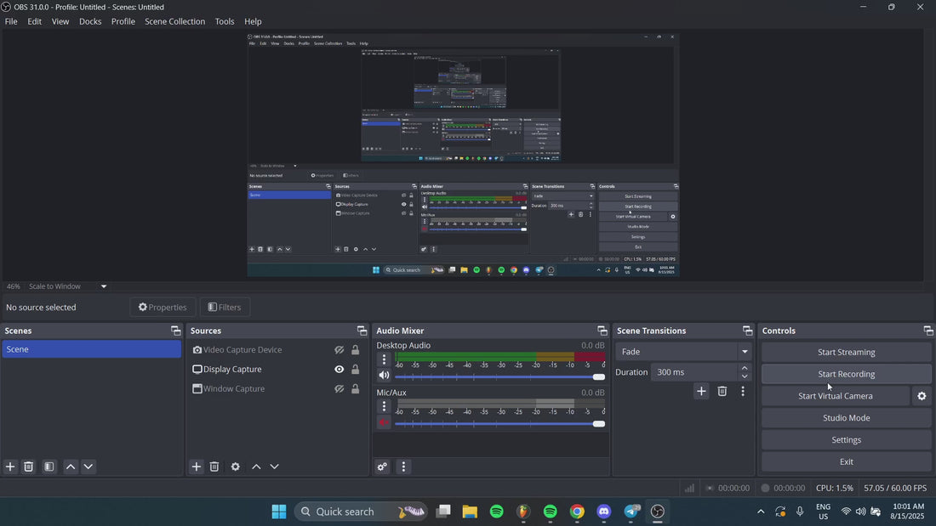
Task: Open the Help menu
Action: (253, 21)
